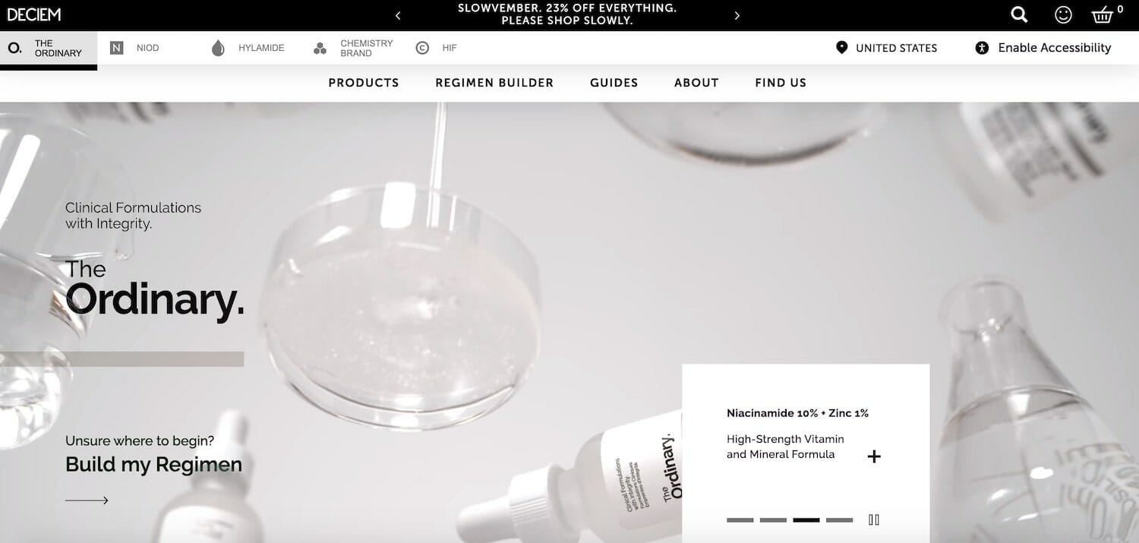Show next promo banner message
The width and height of the screenshot is (1139, 543).
(x=737, y=15)
